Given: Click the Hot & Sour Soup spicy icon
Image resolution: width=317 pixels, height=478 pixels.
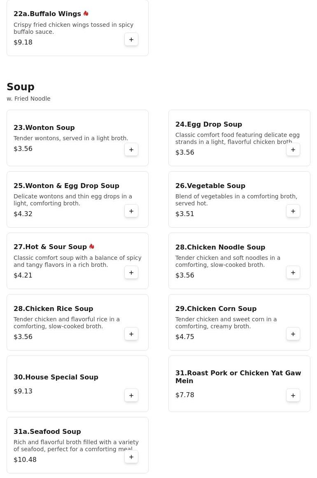Looking at the screenshot, I should pos(92,247).
